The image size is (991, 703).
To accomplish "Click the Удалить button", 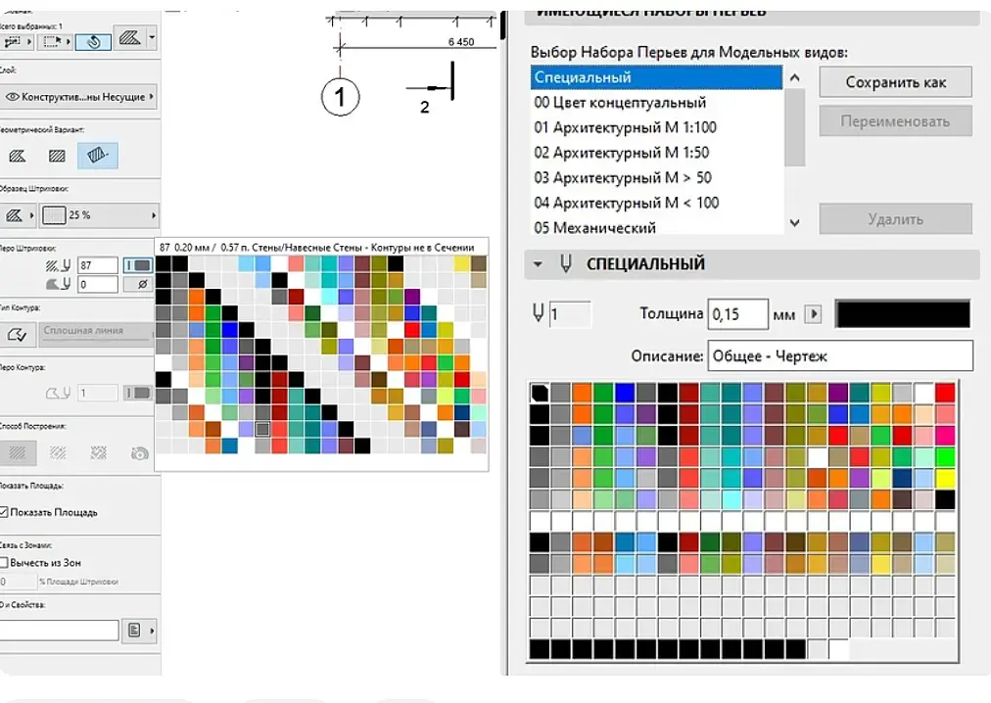I will pyautogui.click(x=896, y=219).
